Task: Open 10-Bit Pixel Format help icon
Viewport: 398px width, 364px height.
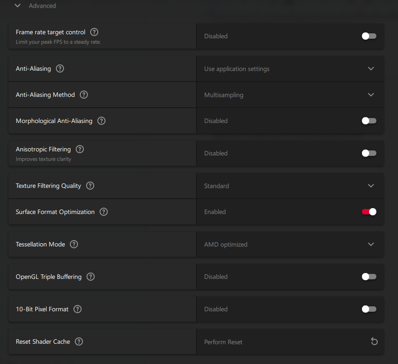Action: click(78, 309)
